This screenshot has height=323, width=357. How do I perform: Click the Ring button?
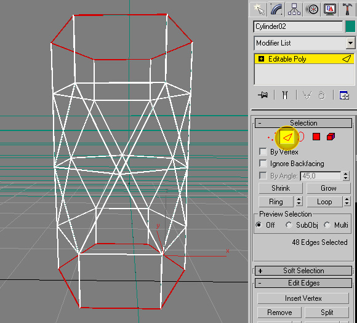[x=276, y=202]
